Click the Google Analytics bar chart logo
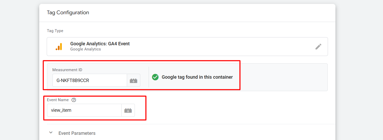This screenshot has width=383, height=140. (x=59, y=47)
